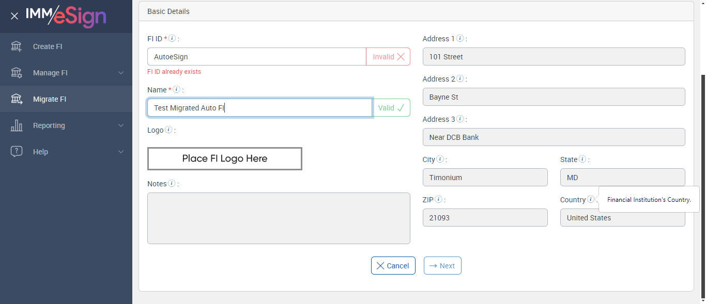
Task: Close the sidebar with the X icon
Action: tap(14, 16)
